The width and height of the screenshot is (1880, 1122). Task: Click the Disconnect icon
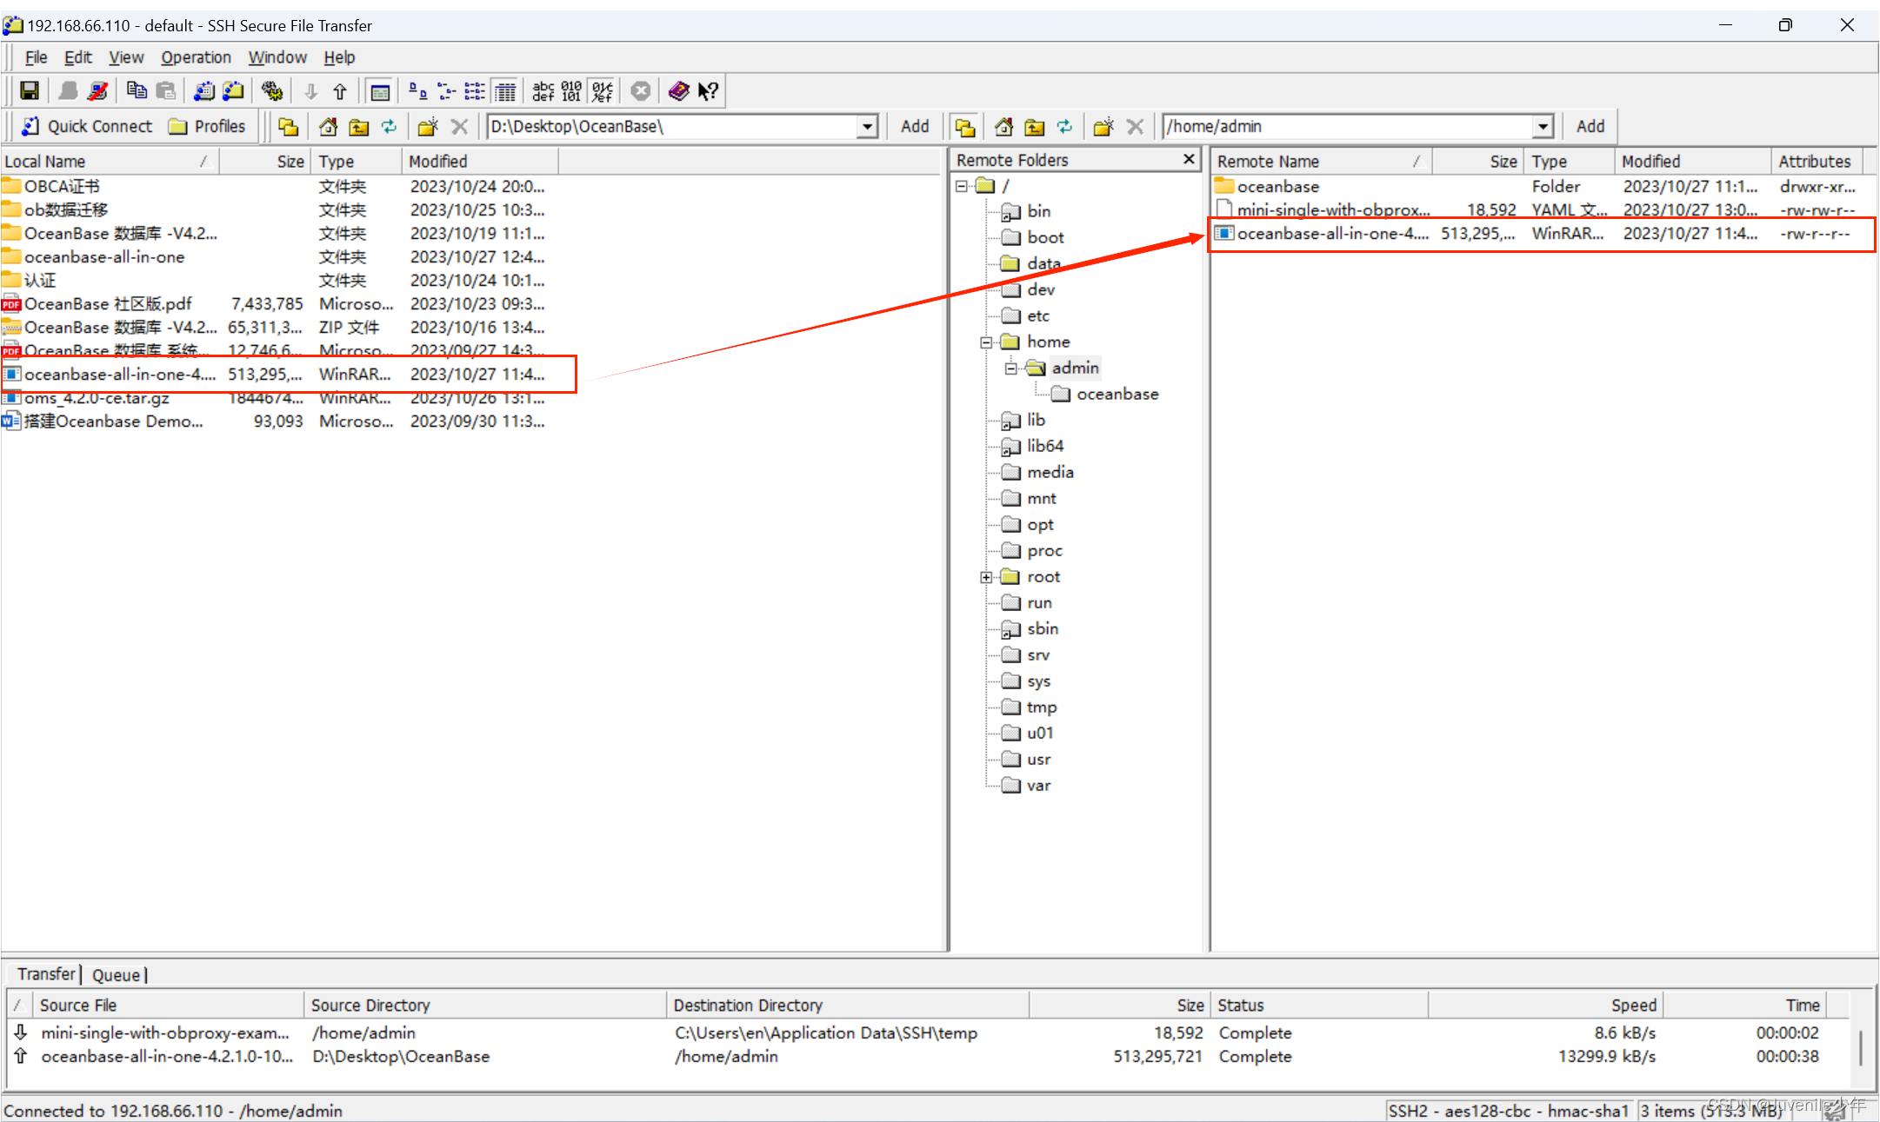coord(98,91)
